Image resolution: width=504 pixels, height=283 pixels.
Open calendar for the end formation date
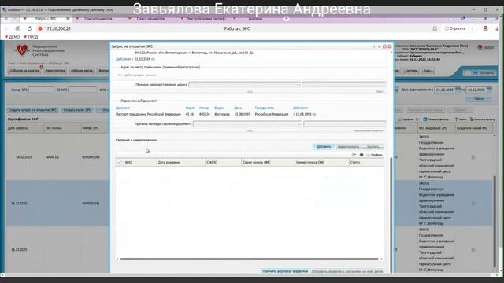click(489, 90)
